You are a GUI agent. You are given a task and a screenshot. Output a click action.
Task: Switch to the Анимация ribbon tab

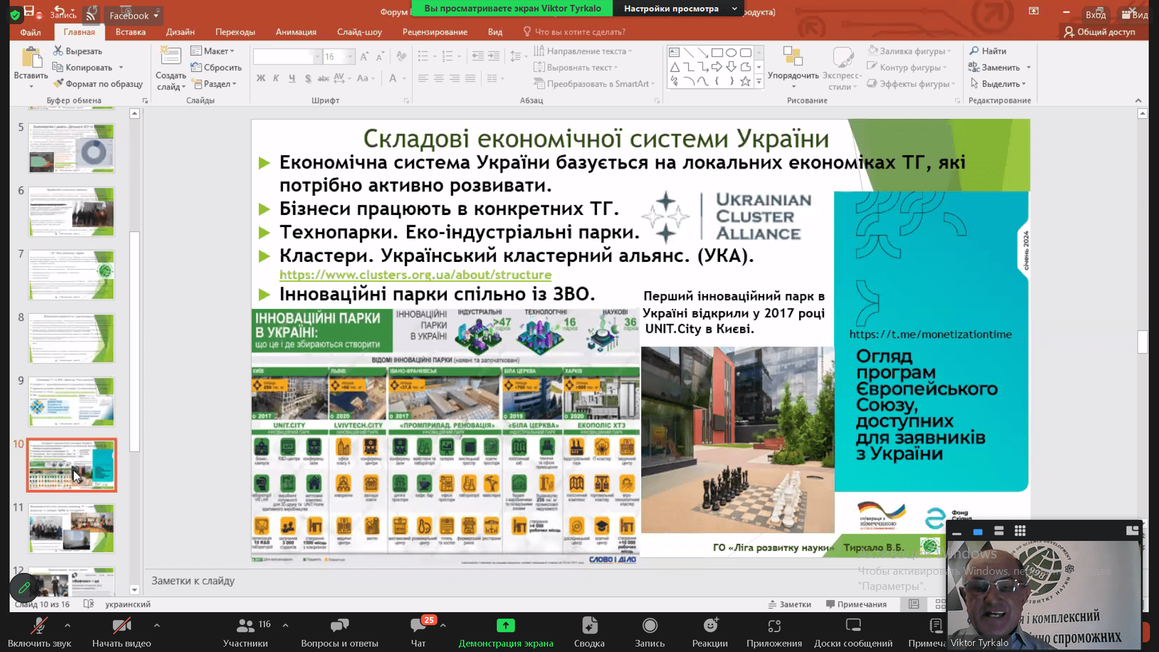click(296, 32)
